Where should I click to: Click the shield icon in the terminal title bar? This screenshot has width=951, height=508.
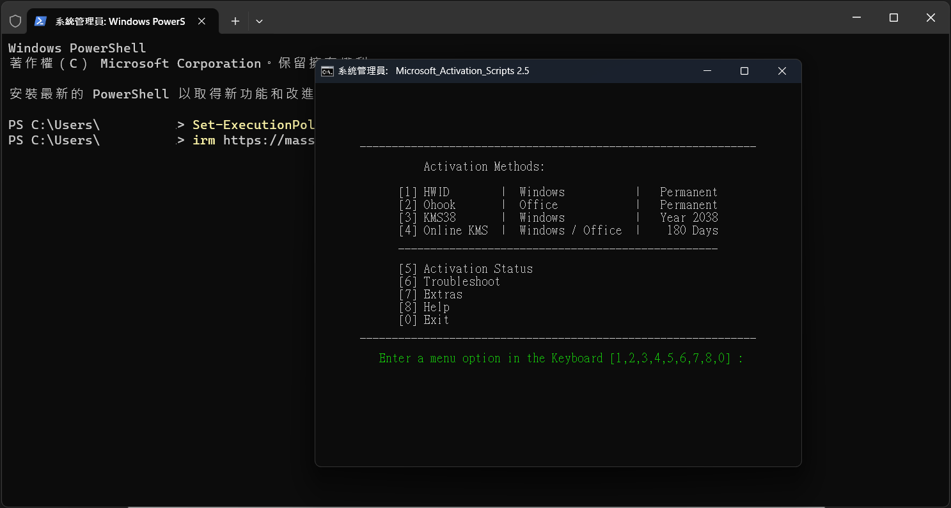point(15,21)
